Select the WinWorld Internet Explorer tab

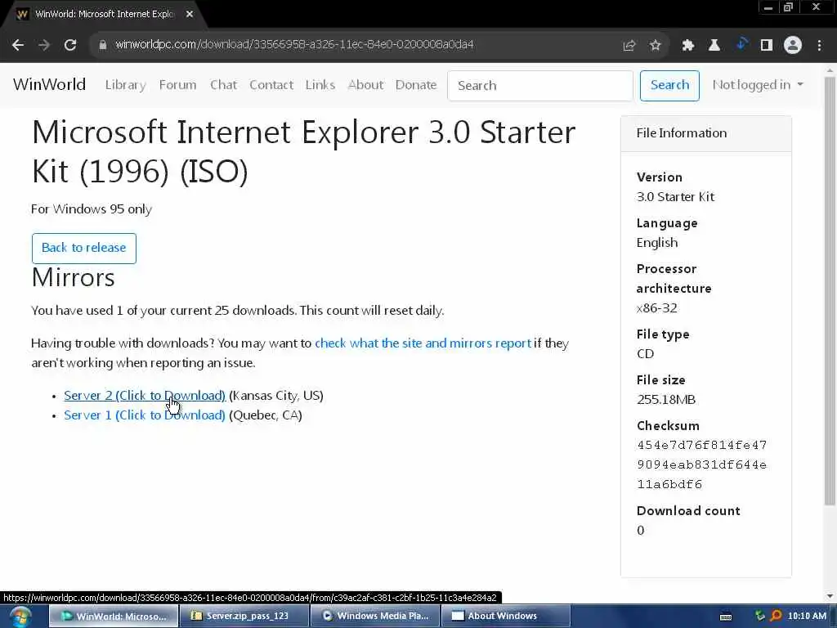(x=104, y=15)
